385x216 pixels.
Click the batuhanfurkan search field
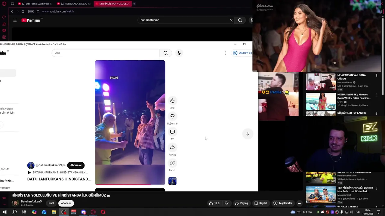pyautogui.click(x=183, y=20)
